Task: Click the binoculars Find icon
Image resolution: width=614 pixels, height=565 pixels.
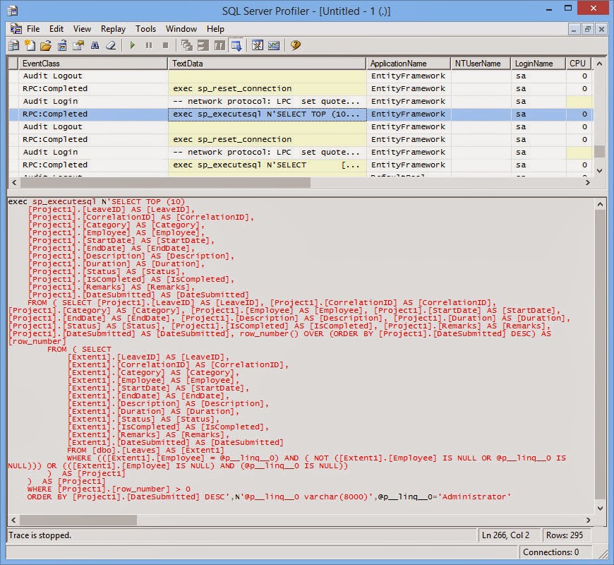Action: [95, 45]
